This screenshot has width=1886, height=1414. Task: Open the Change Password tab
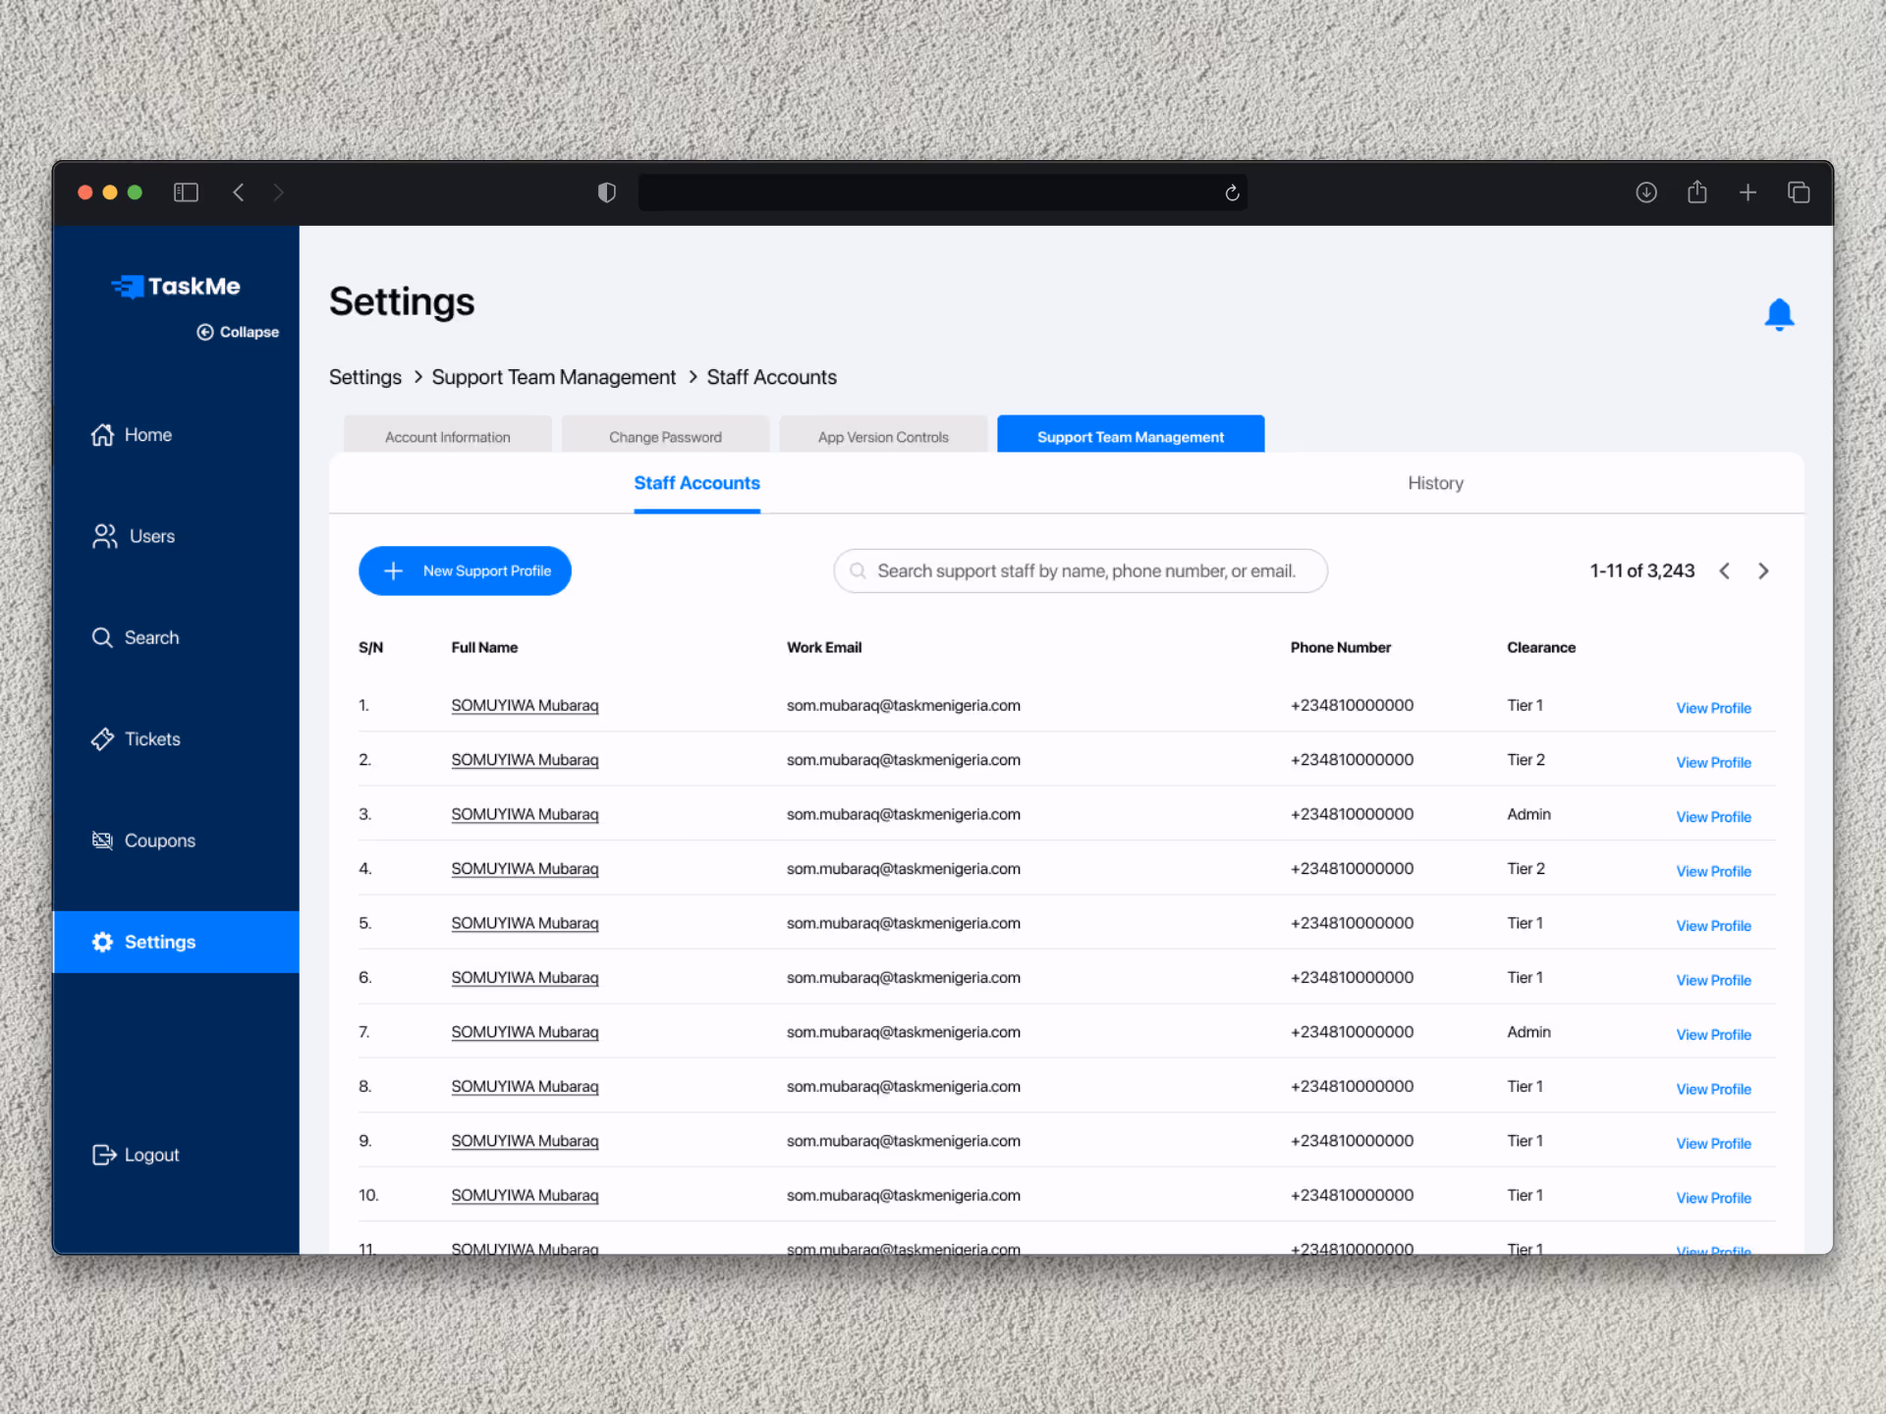coord(665,437)
